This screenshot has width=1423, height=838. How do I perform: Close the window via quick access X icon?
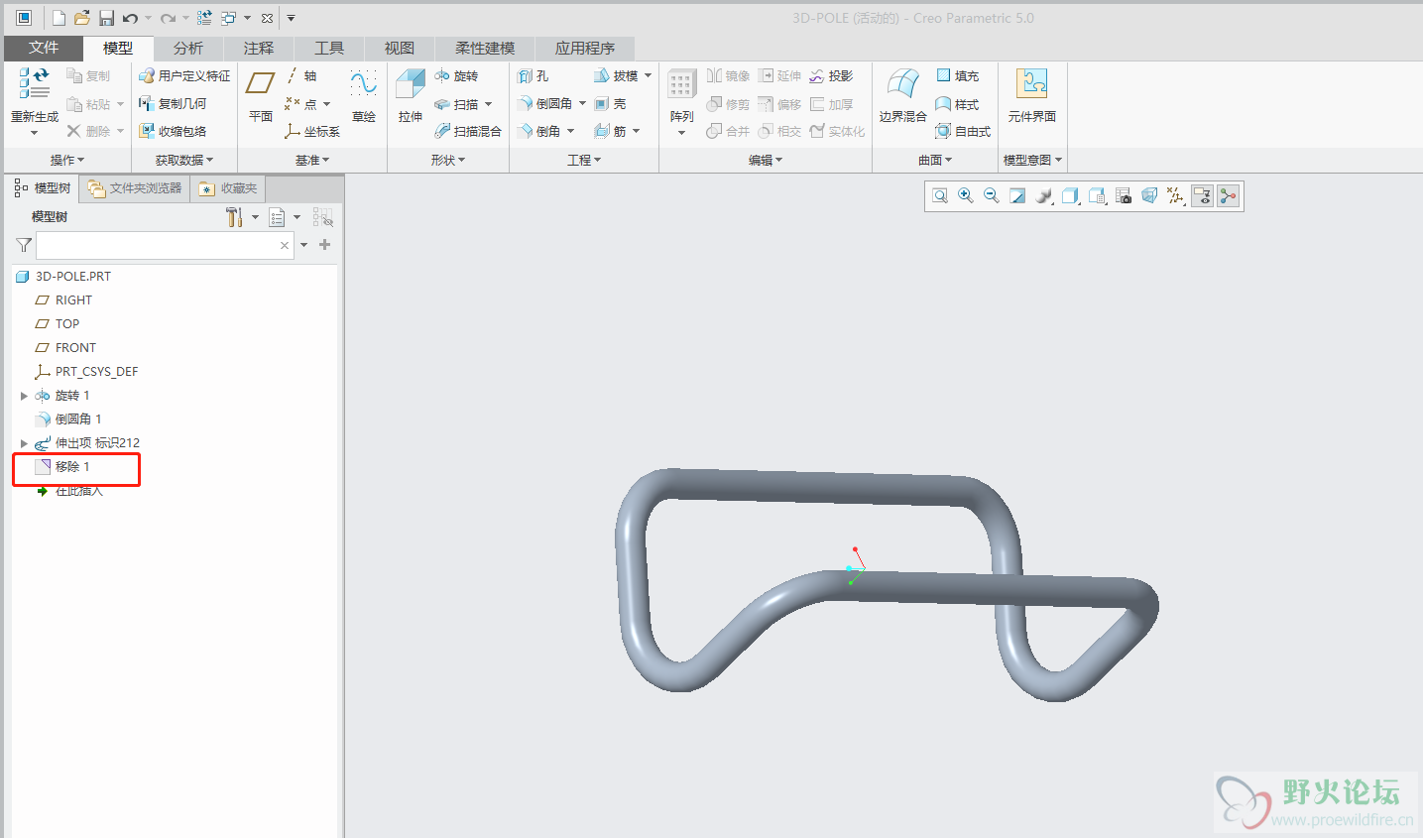point(267,18)
